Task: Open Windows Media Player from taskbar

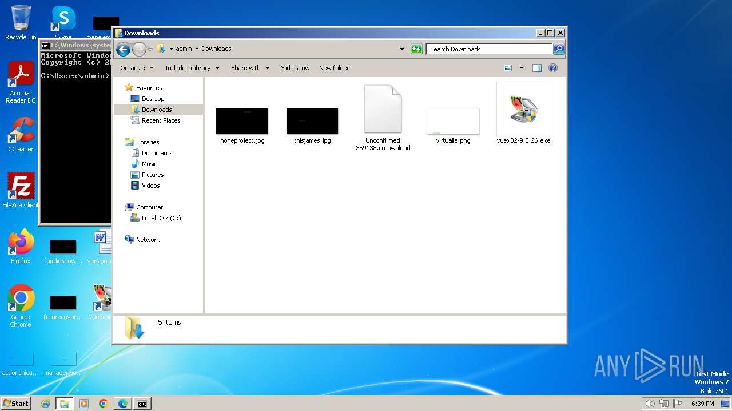Action: tap(84, 404)
